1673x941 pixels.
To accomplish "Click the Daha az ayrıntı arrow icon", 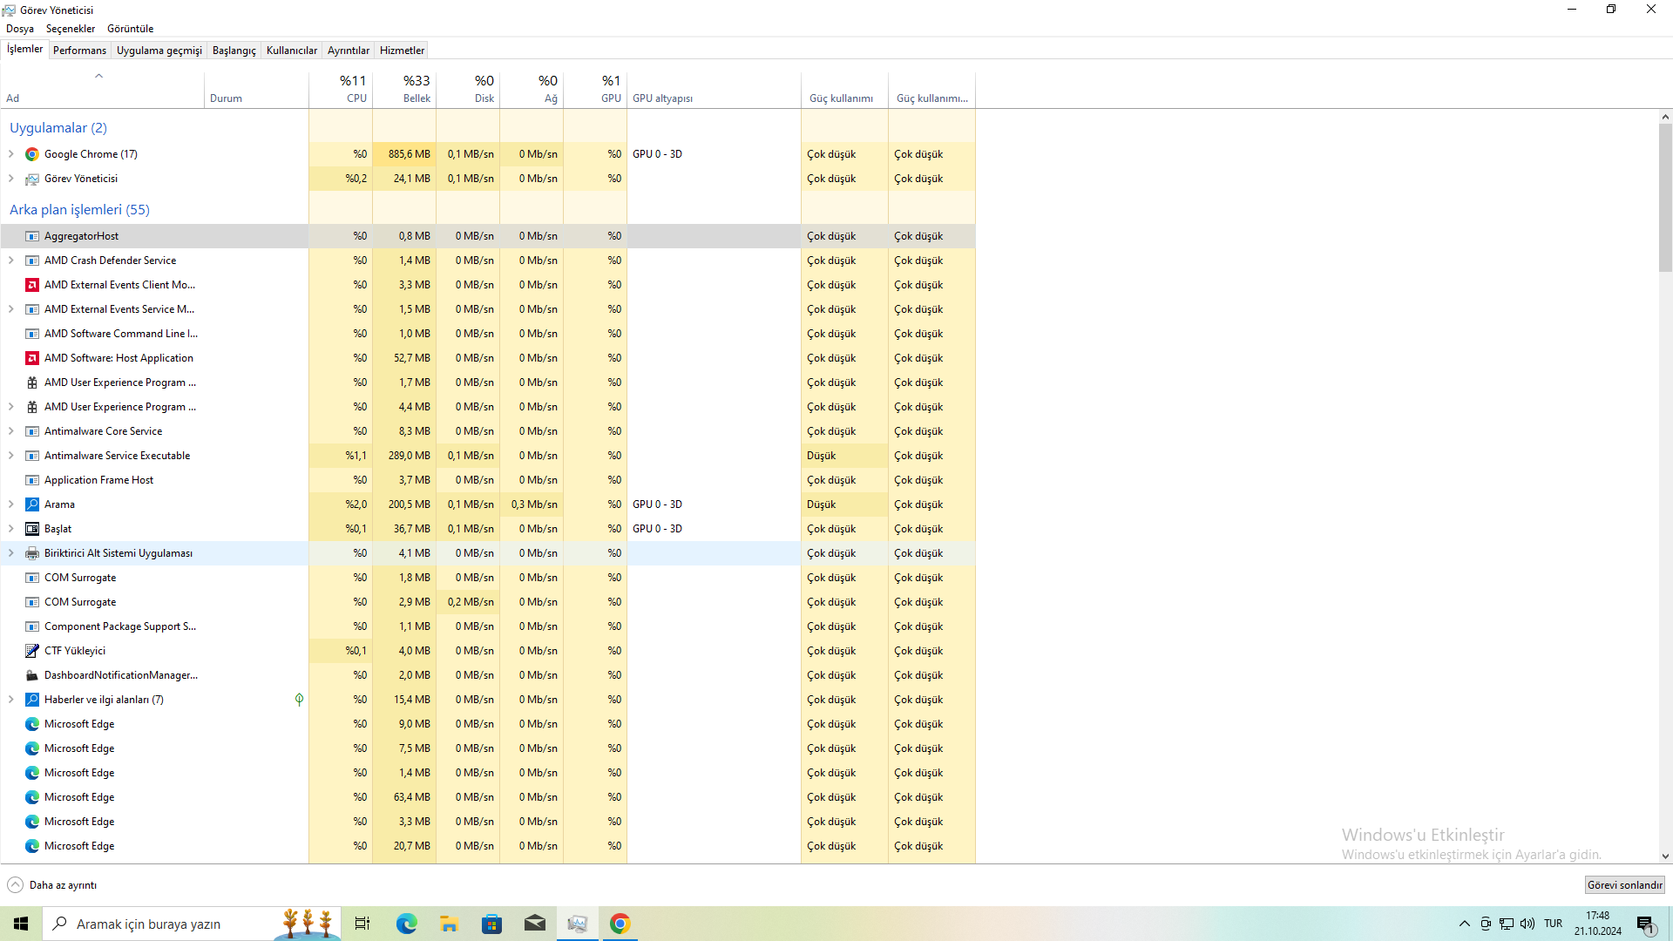I will [15, 885].
